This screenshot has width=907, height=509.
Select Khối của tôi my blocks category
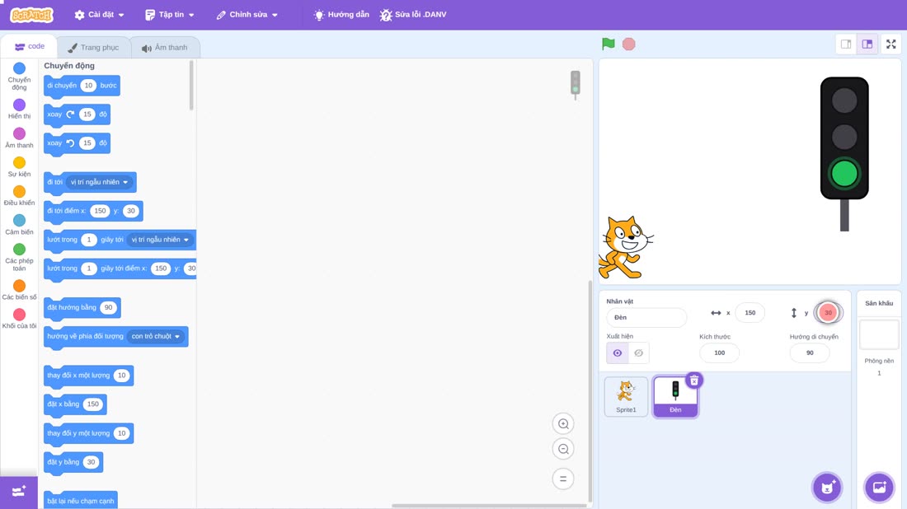click(x=19, y=319)
